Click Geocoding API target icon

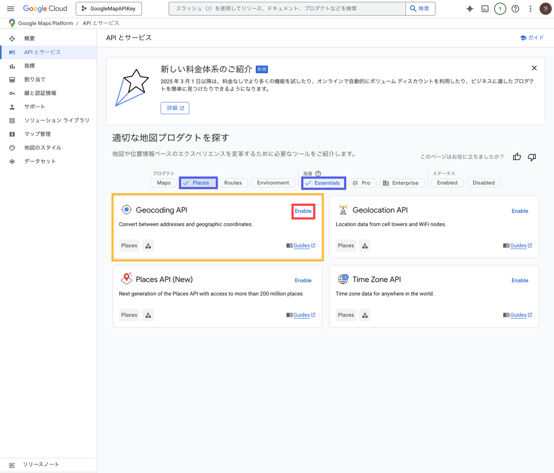(x=126, y=210)
